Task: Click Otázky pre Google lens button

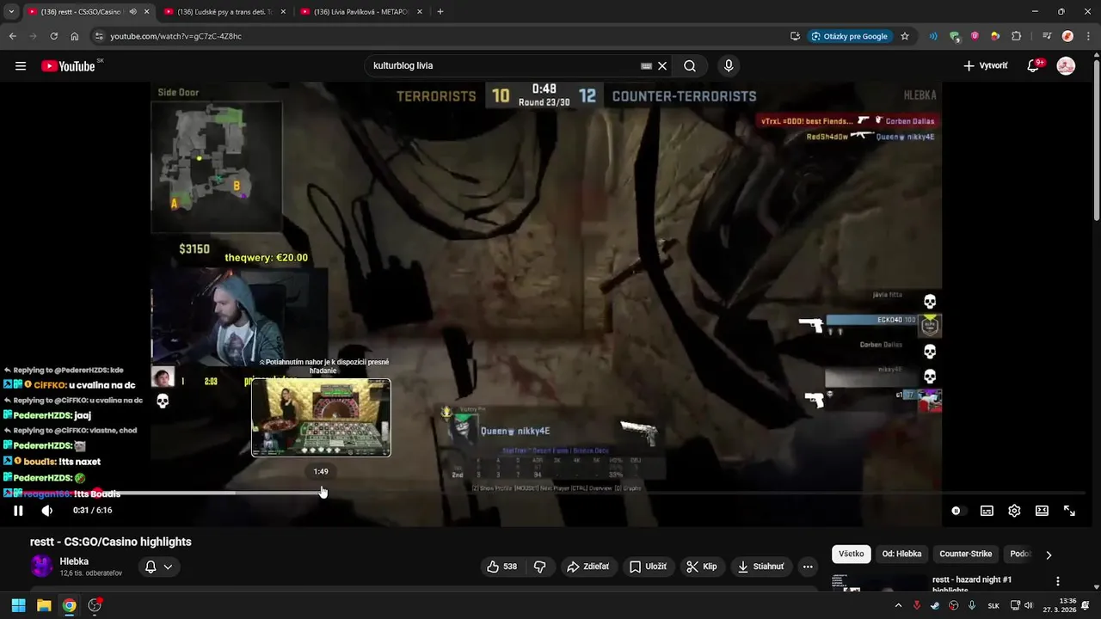Action: click(x=850, y=36)
